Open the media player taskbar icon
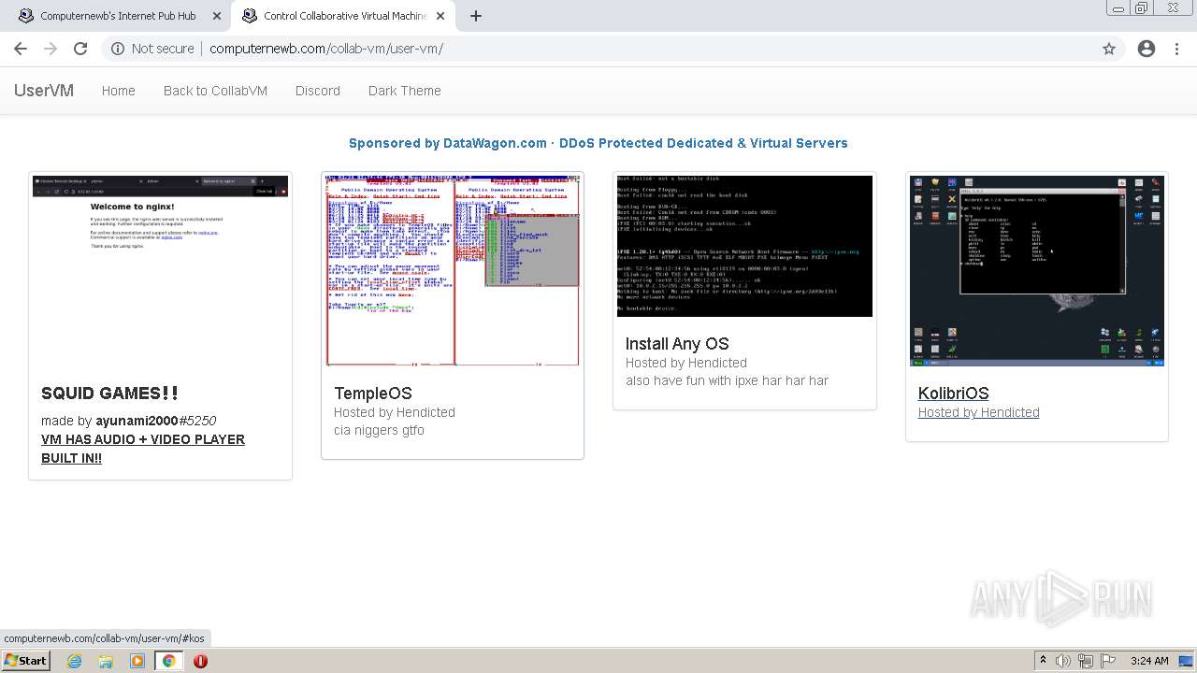The image size is (1197, 673). pos(137,661)
